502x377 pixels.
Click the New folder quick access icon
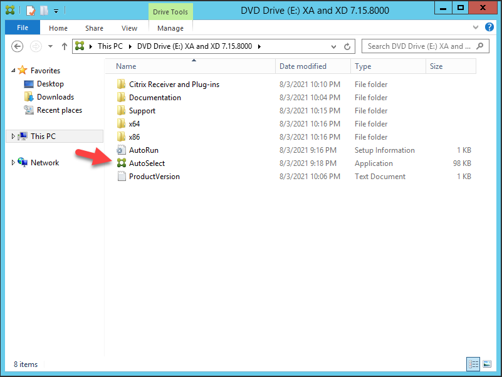click(44, 11)
